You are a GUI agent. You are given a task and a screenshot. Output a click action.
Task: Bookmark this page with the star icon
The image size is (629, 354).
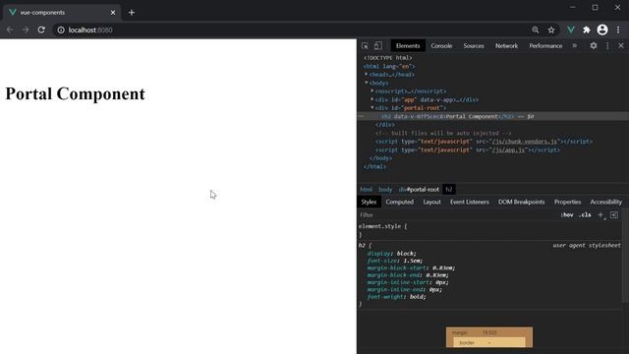coord(551,29)
